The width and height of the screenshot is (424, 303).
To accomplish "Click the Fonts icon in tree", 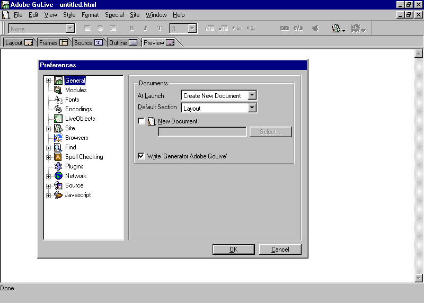I will coord(58,100).
